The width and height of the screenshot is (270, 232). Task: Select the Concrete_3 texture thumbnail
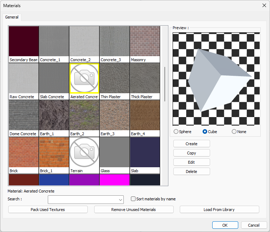114,42
